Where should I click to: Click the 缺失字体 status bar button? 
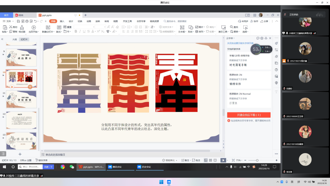click(x=42, y=160)
